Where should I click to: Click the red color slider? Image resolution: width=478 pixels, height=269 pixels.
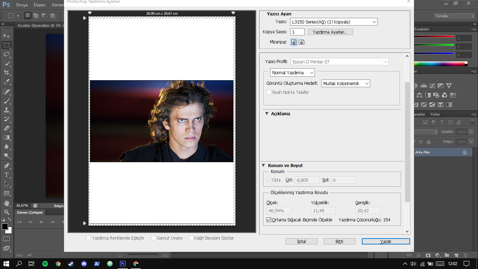pyautogui.click(x=434, y=36)
